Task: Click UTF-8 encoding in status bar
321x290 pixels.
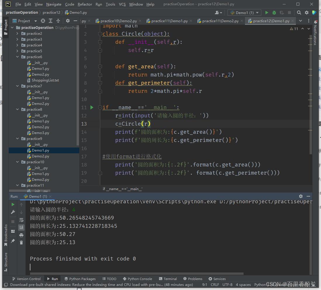Action: click(x=227, y=285)
